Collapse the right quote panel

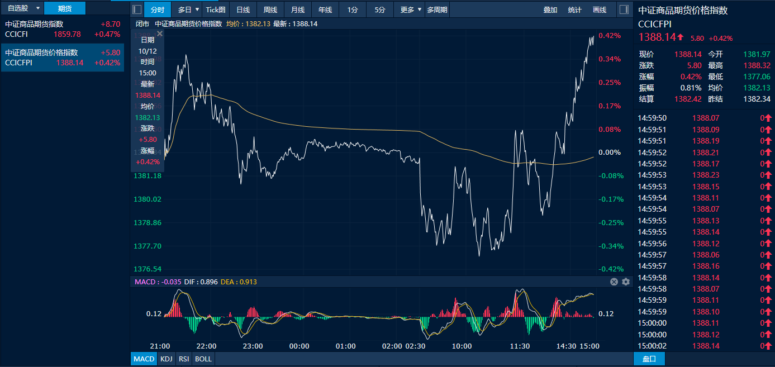click(624, 9)
